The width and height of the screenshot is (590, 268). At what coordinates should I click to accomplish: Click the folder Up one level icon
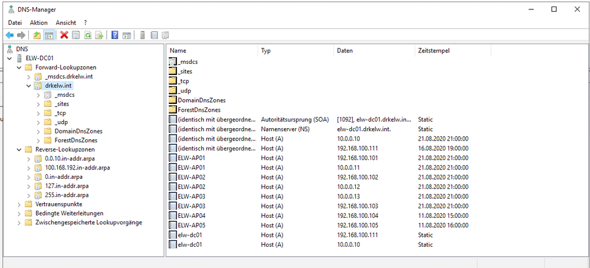click(x=37, y=35)
